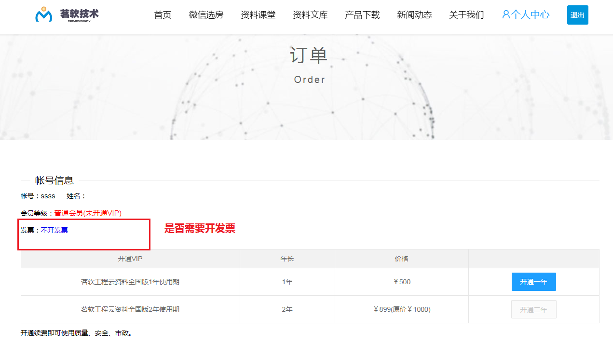
Task: Click the 订单 page heading
Action: point(309,56)
